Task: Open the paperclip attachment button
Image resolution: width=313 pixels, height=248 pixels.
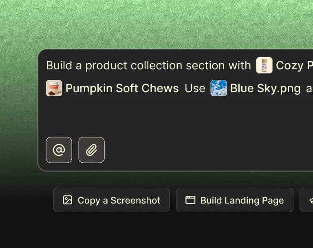Action: [91, 150]
